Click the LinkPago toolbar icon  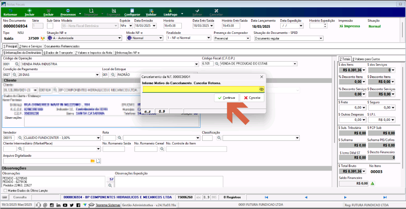point(170,11)
